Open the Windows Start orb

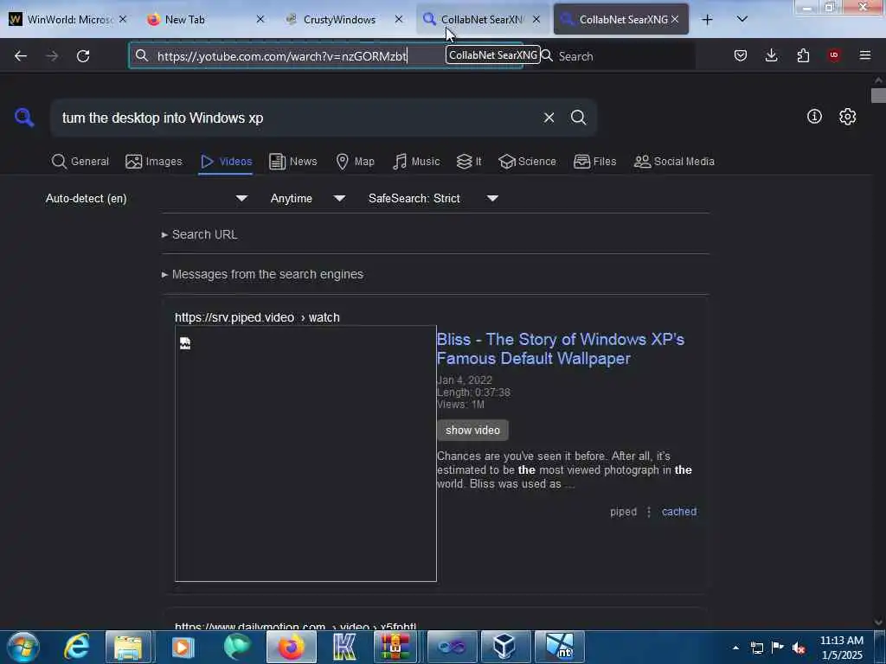coord(23,647)
